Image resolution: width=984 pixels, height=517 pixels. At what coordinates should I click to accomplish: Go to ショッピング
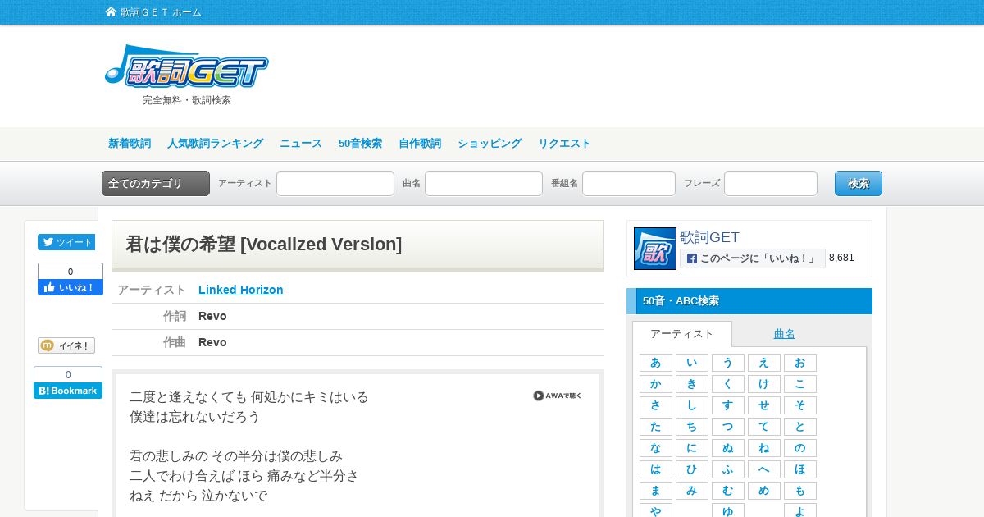pos(490,143)
